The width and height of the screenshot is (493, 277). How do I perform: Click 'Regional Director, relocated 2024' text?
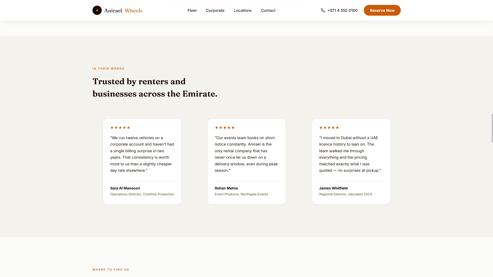click(346, 194)
